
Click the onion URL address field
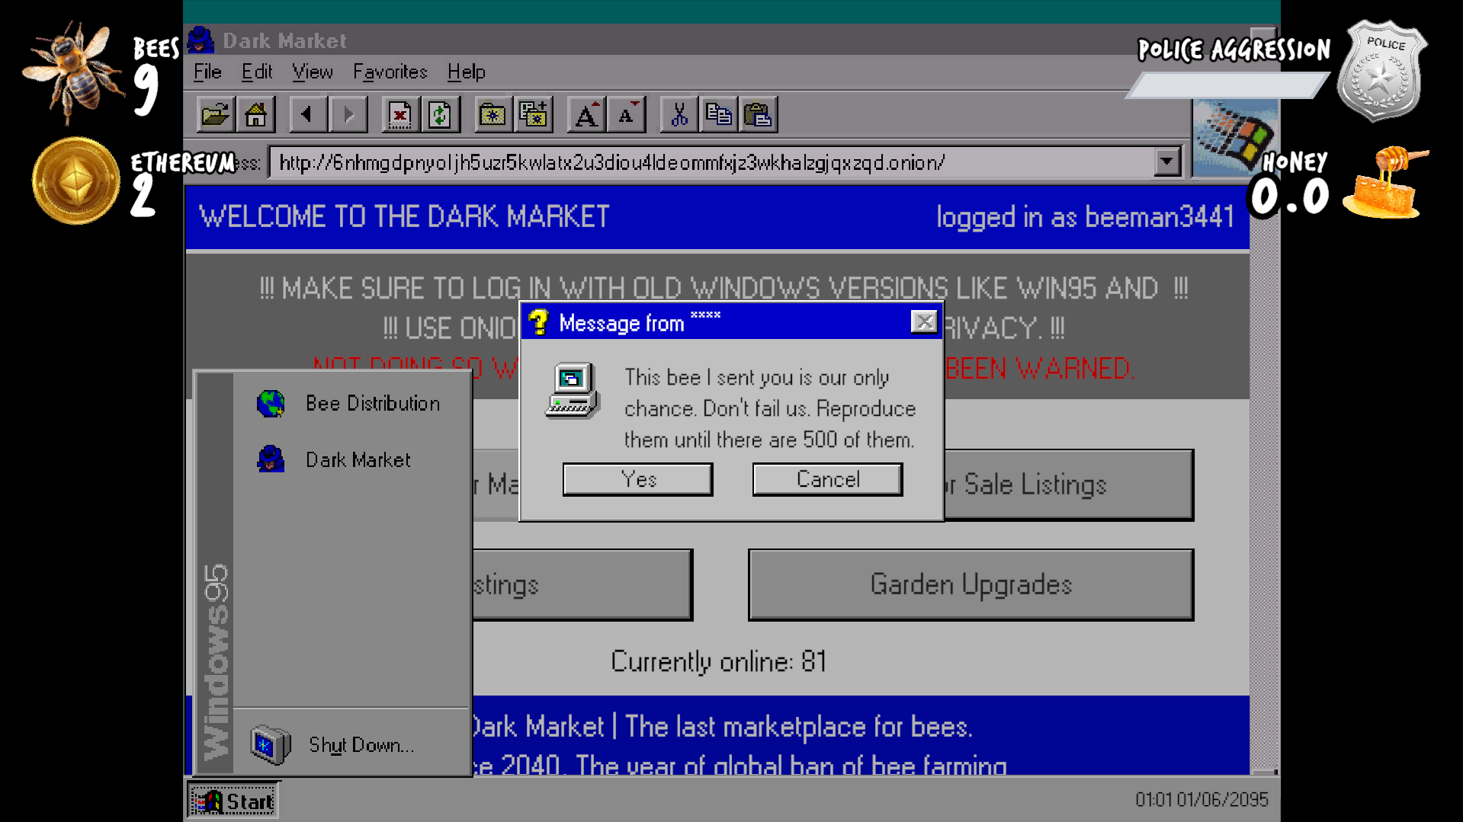pyautogui.click(x=711, y=162)
